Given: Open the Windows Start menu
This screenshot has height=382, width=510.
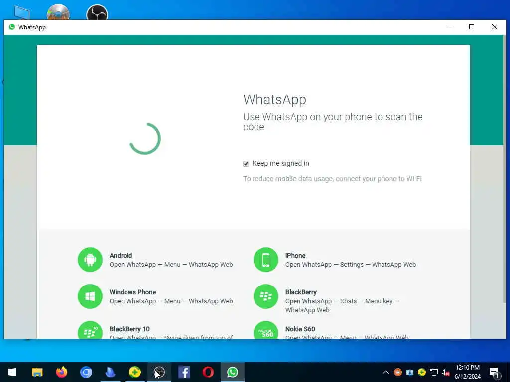Looking at the screenshot, I should 12,372.
